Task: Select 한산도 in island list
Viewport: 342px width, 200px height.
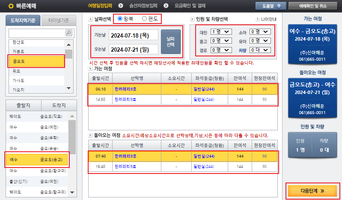Action: [x=36, y=42]
